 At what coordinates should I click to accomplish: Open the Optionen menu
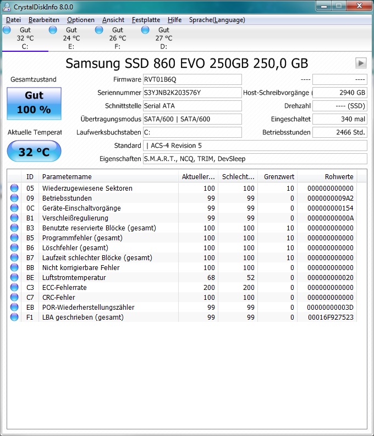tap(81, 20)
